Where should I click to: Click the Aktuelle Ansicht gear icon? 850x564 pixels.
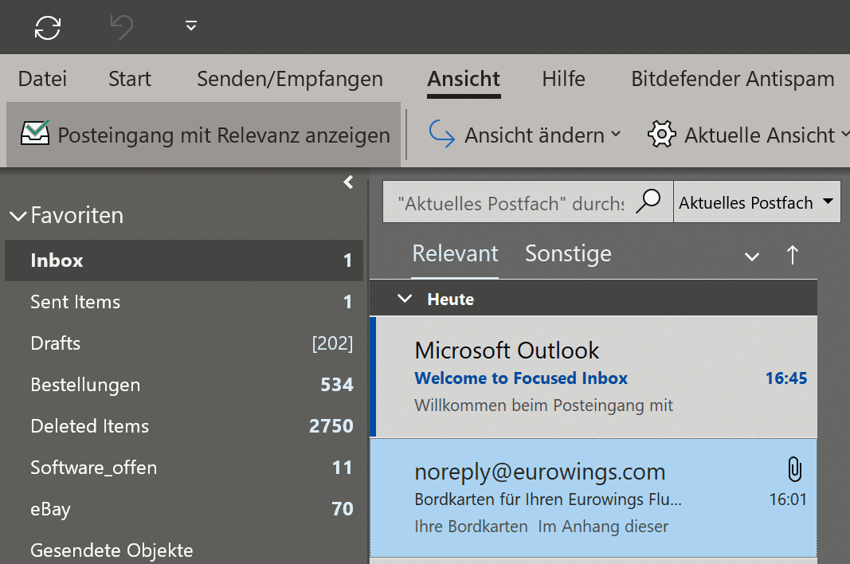661,134
